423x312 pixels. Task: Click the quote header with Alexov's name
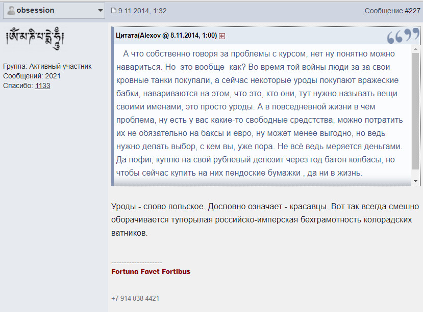166,36
